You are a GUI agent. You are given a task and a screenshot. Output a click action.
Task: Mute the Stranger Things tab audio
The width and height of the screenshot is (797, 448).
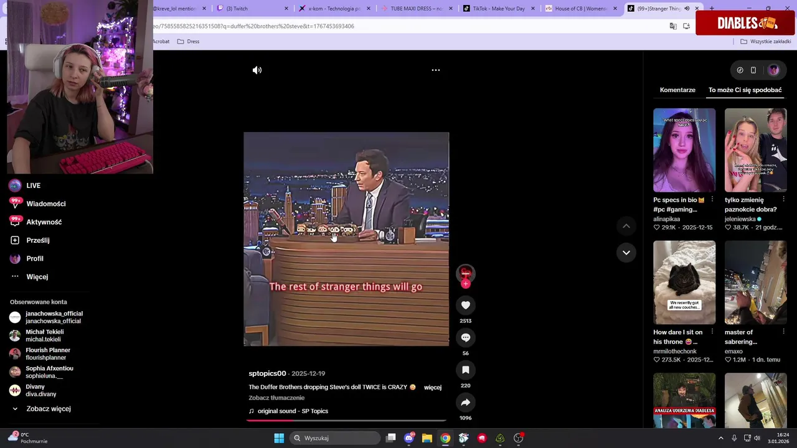687,9
